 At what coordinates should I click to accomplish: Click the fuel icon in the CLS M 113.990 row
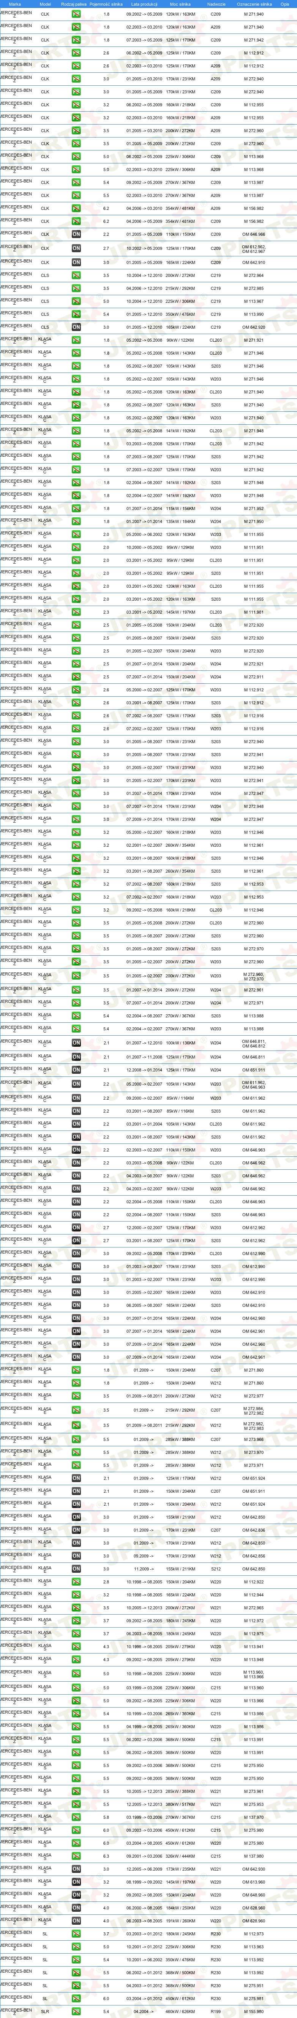(76, 314)
